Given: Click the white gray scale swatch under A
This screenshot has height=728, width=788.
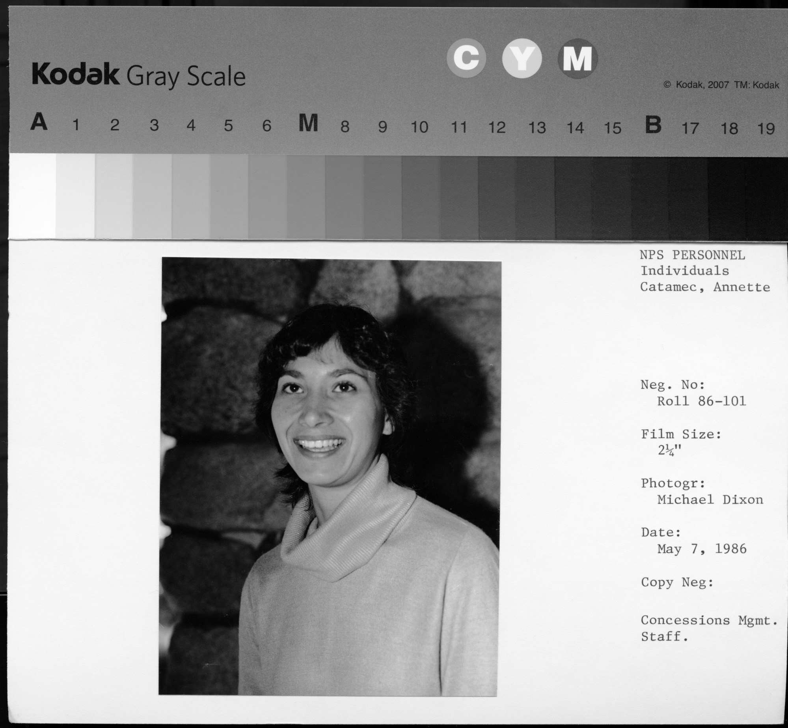Looking at the screenshot, I should click(32, 195).
